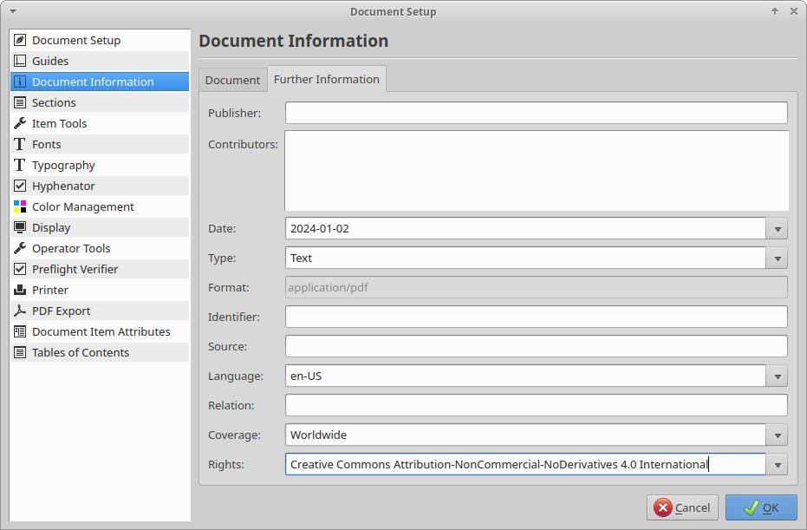Click the Guides icon in sidebar
The width and height of the screenshot is (807, 530).
[x=20, y=62]
